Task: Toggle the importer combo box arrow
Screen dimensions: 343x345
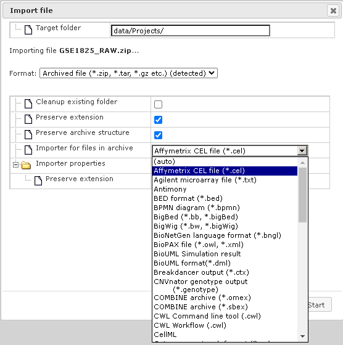Action: pos(302,151)
